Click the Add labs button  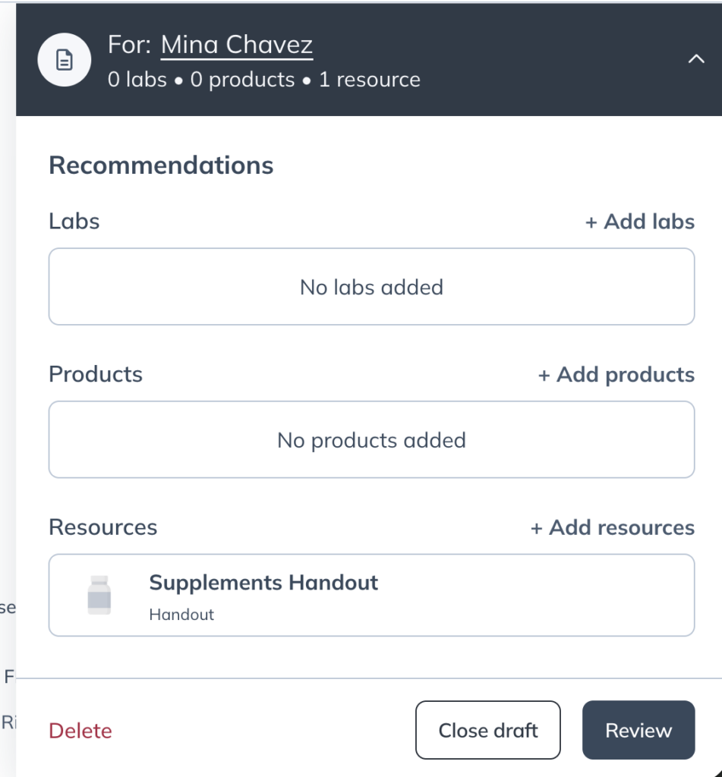click(x=639, y=222)
